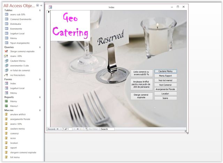
Task: Minimize the Index form window
Action: [172, 7]
